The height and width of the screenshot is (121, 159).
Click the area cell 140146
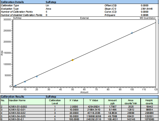(131, 119)
